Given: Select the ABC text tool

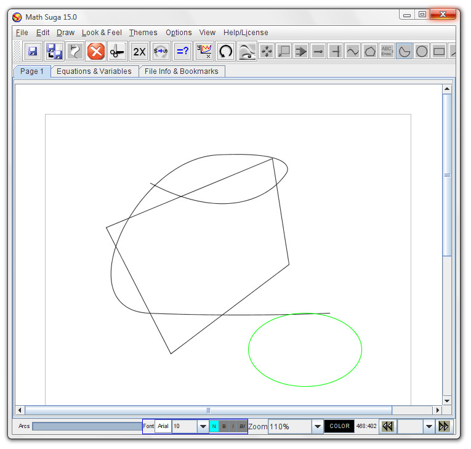Looking at the screenshot, I should tap(387, 51).
